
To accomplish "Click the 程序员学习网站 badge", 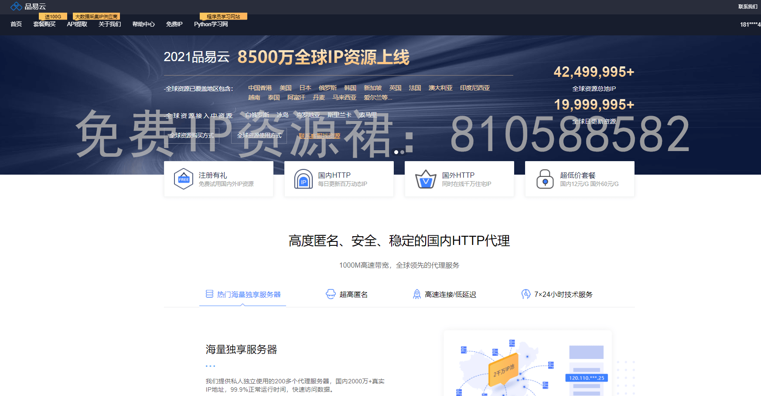I will (223, 16).
